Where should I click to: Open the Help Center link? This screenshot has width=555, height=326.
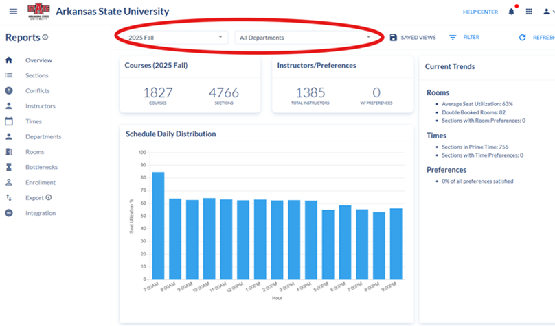pos(480,12)
